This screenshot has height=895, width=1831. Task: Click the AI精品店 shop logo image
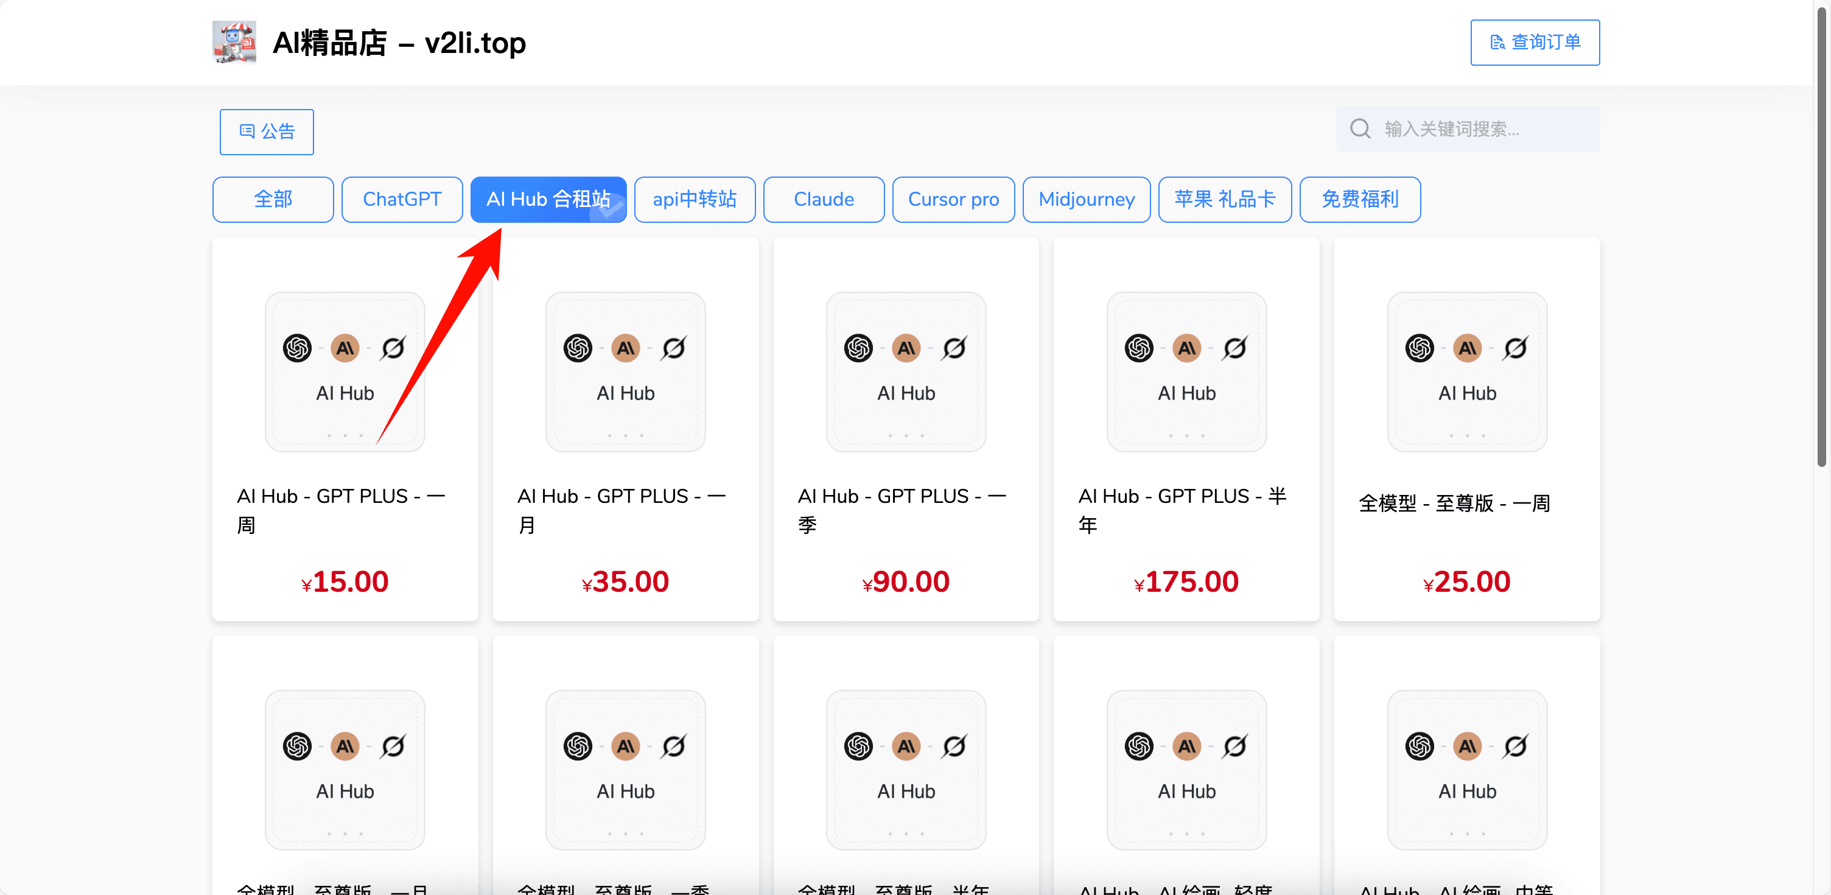tap(234, 43)
